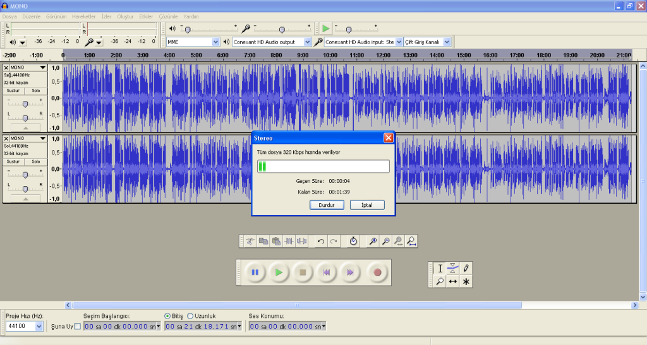
Task: Click the Skip to End button
Action: click(350, 272)
